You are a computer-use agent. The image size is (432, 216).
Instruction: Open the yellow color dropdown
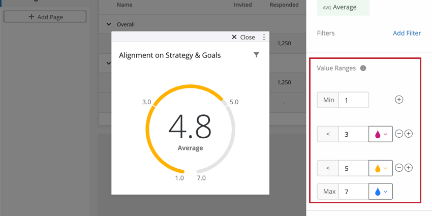(x=381, y=168)
